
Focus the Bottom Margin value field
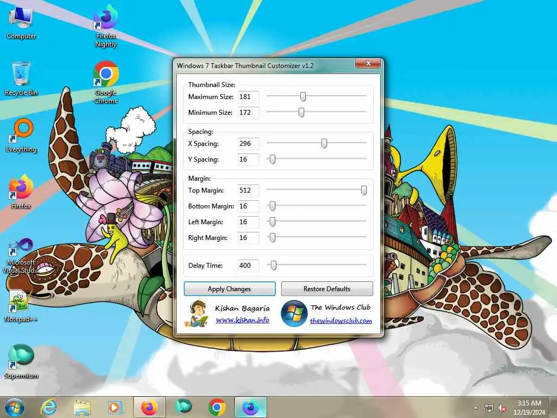(248, 206)
